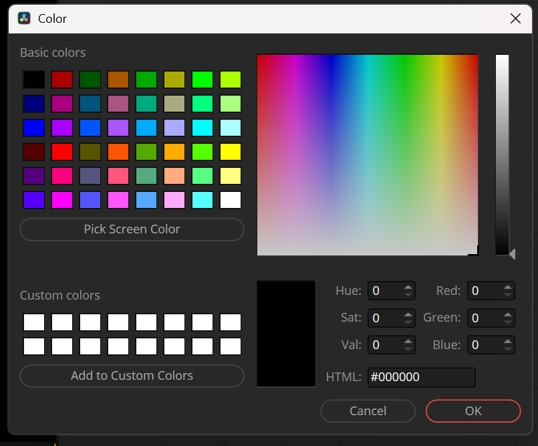
Task: Click the brightness value slider bar
Action: click(x=502, y=155)
